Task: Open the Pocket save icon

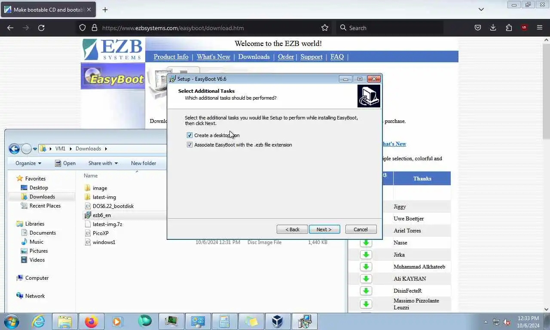Action: tap(478, 28)
